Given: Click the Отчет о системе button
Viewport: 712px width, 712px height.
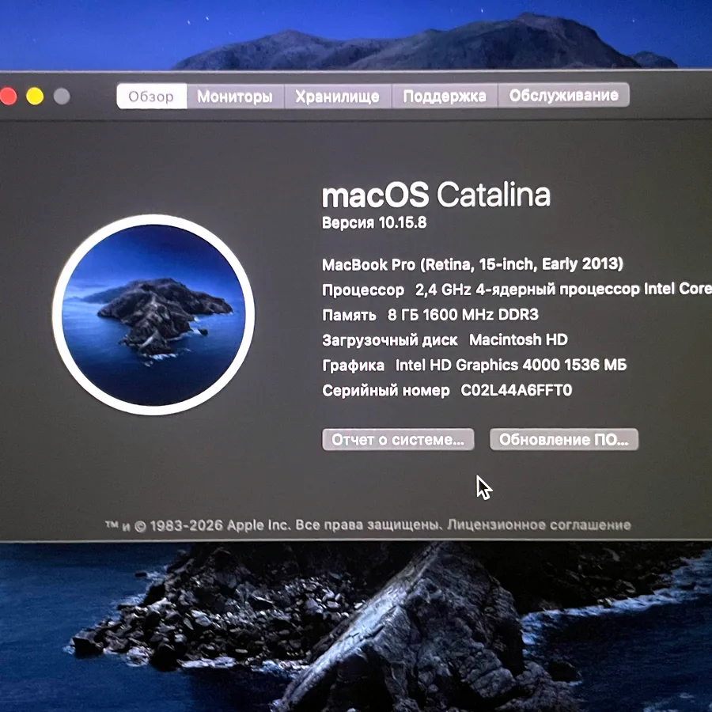Looking at the screenshot, I should pyautogui.click(x=398, y=439).
